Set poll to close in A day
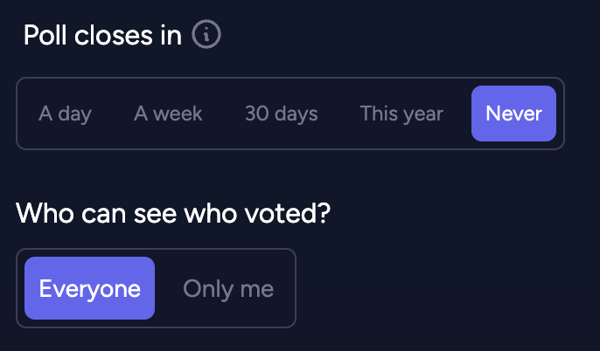This screenshot has width=600, height=351. [65, 114]
